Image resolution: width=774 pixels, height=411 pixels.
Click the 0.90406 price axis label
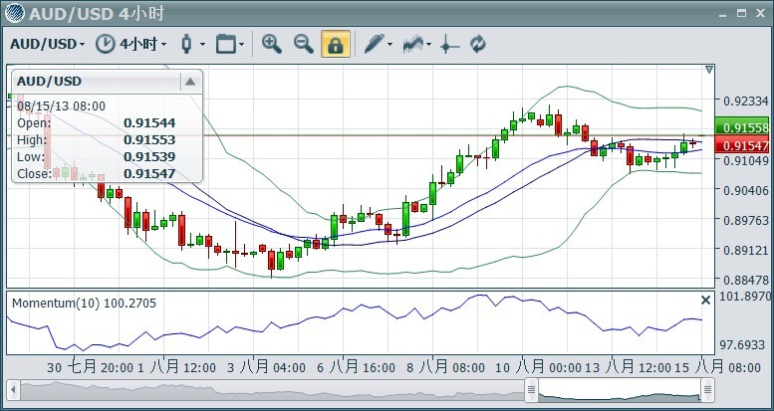point(746,190)
